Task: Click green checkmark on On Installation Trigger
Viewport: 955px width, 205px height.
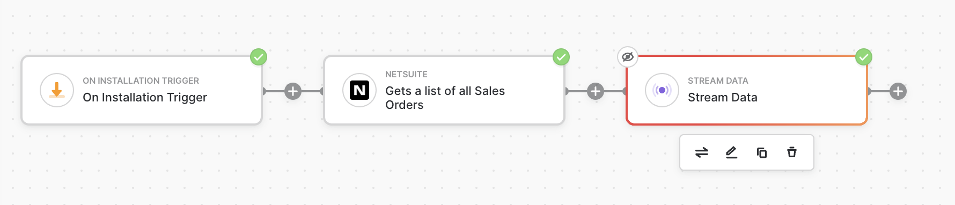Action: point(259,57)
